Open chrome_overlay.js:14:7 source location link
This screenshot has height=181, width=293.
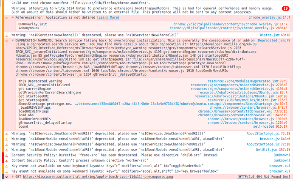pos(269,17)
